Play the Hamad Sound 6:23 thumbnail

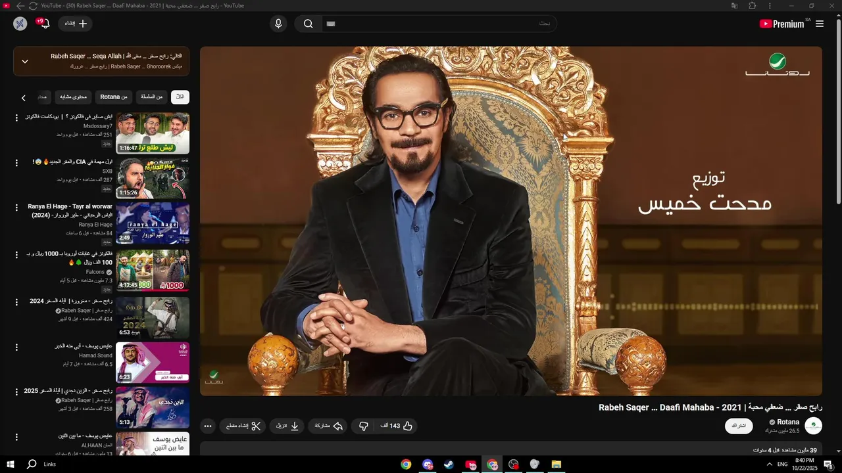coord(153,363)
